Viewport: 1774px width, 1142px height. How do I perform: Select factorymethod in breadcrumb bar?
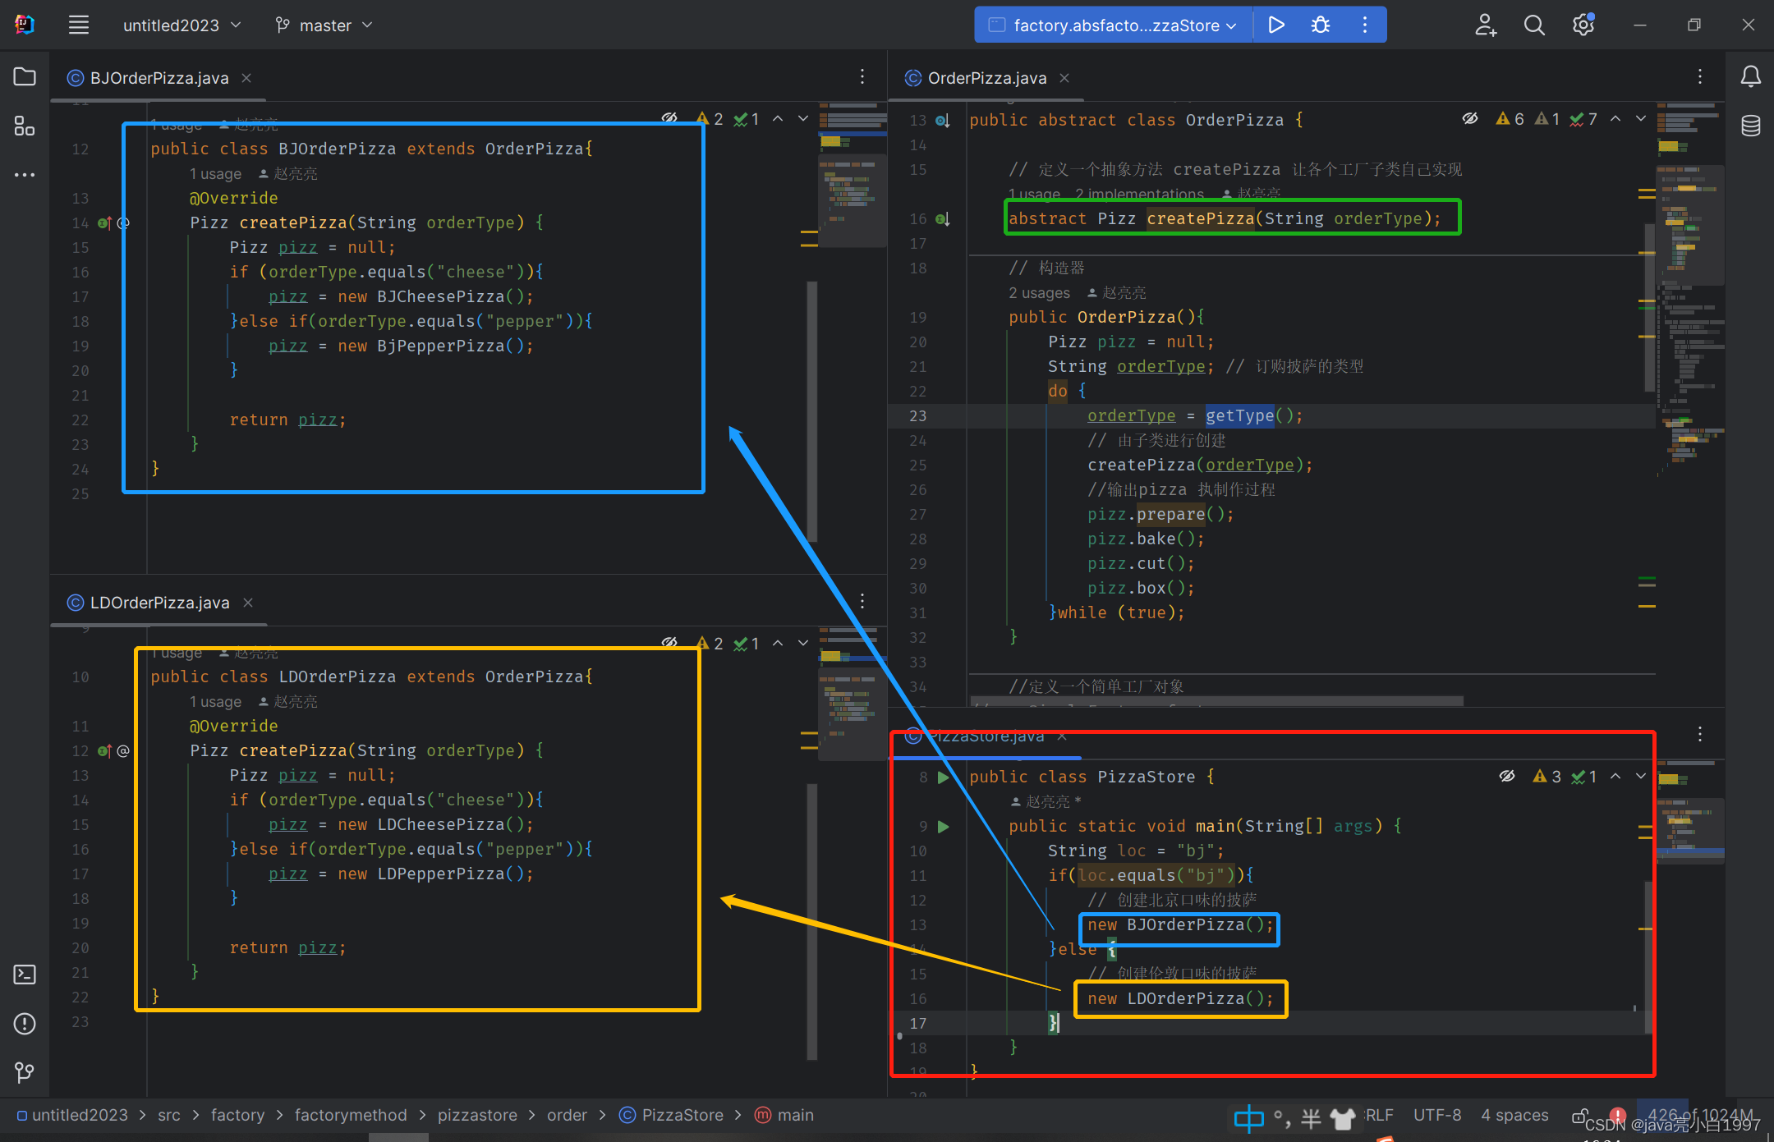tap(351, 1115)
